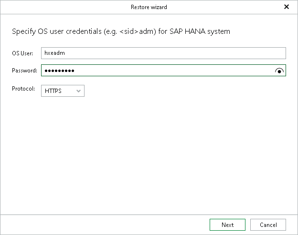Click on the masked password dots
The width and height of the screenshot is (298, 235).
(59, 71)
